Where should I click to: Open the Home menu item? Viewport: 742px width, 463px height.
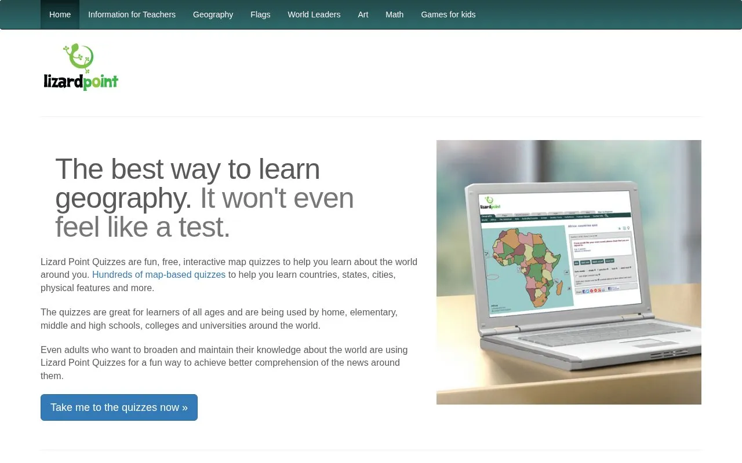coord(60,14)
